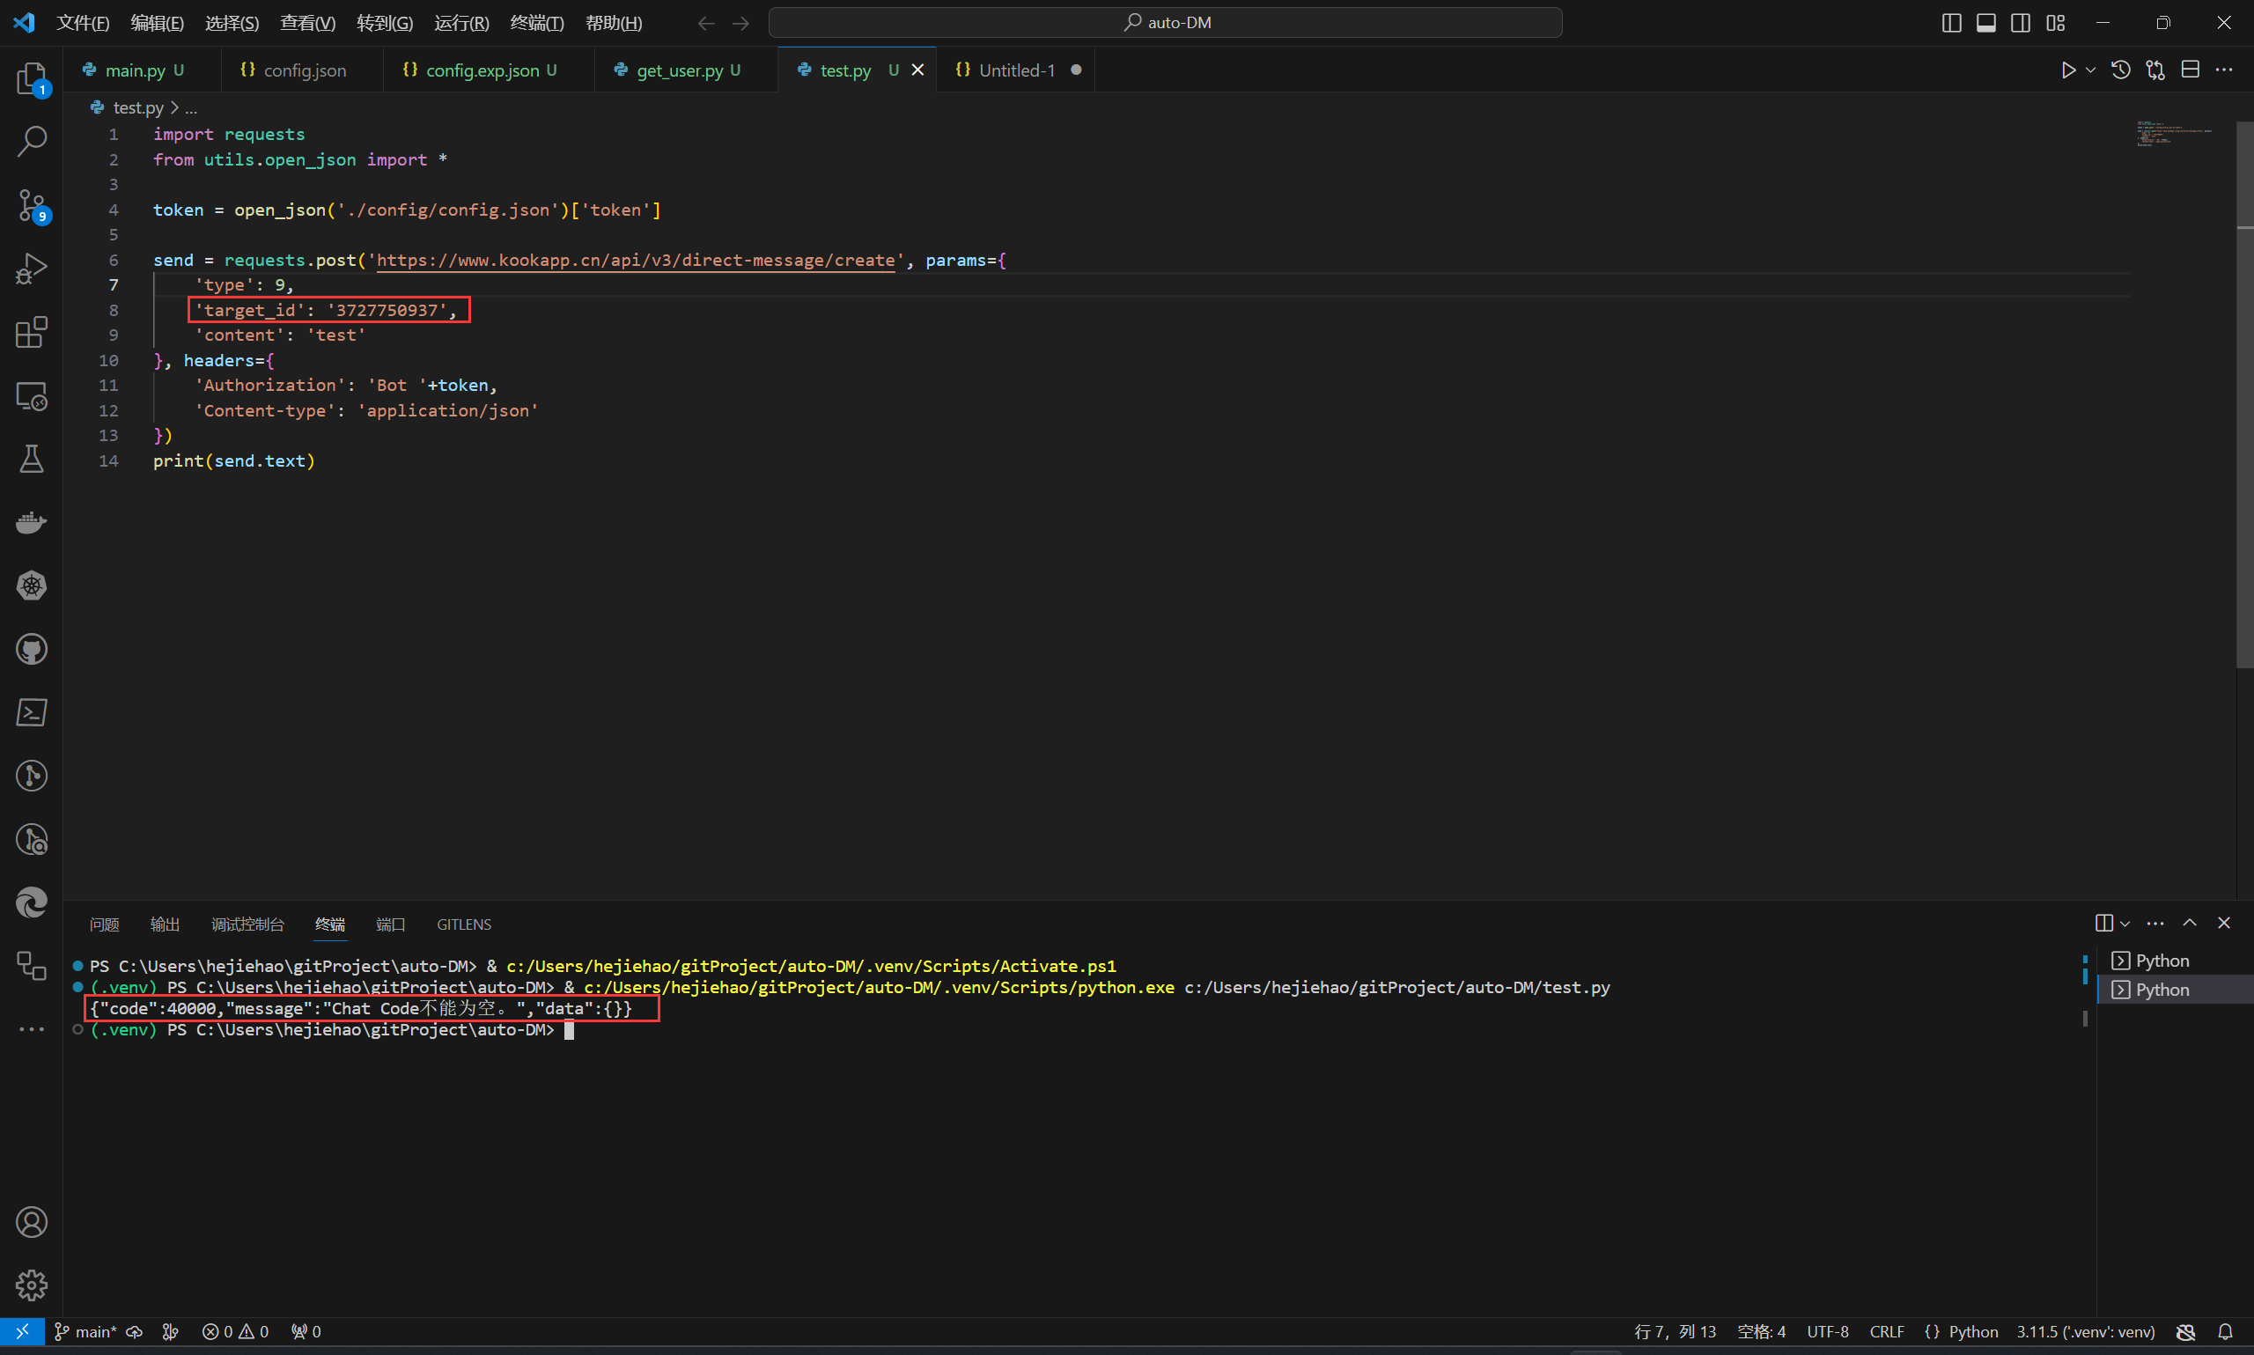Select Python interpreter 3.11.5 in status bar
Image resolution: width=2254 pixels, height=1355 pixels.
point(2085,1331)
